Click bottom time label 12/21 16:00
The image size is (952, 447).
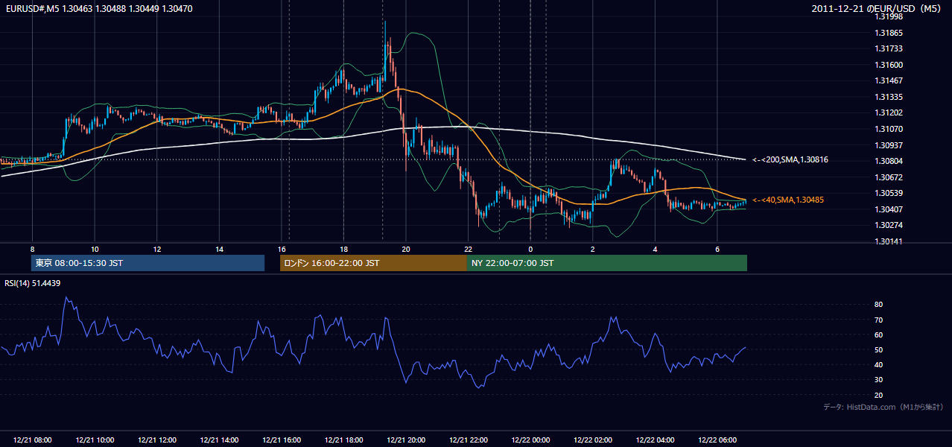pyautogui.click(x=282, y=440)
